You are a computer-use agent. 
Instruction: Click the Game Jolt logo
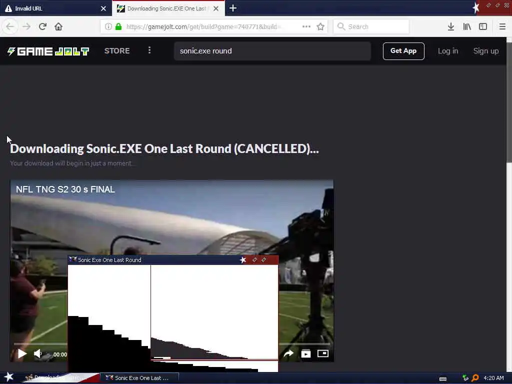coord(48,51)
